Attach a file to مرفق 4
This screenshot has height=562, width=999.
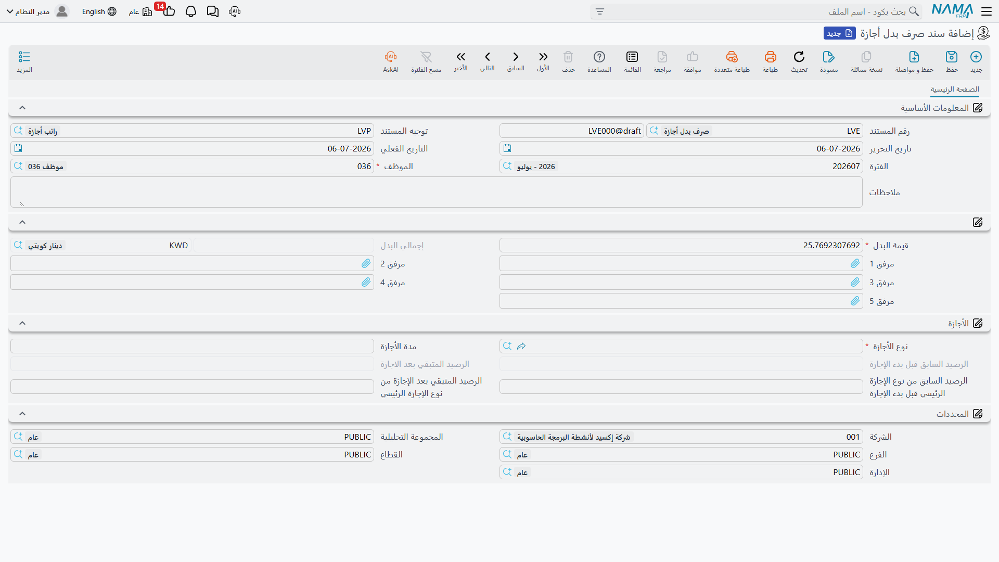tap(366, 283)
